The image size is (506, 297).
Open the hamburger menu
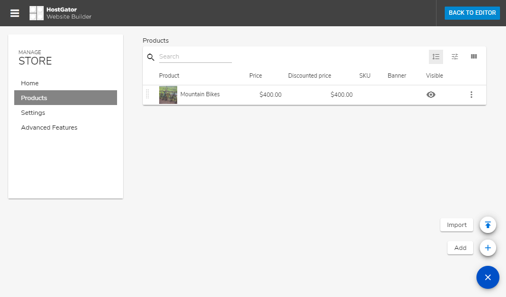click(15, 13)
